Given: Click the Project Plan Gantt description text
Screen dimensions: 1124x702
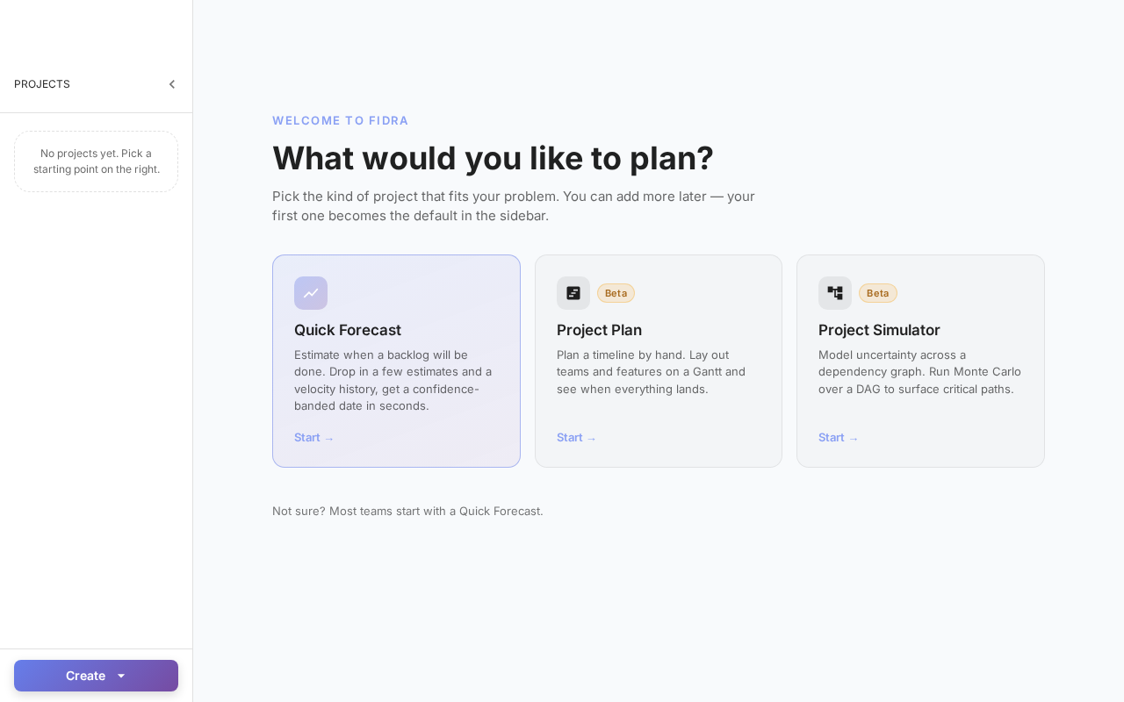Looking at the screenshot, I should (x=651, y=372).
